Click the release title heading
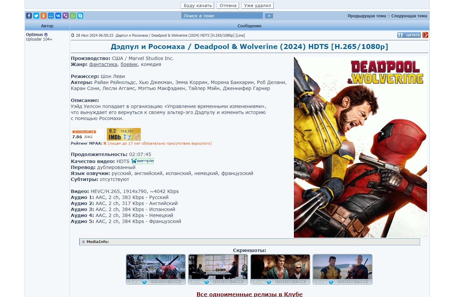 point(250,46)
